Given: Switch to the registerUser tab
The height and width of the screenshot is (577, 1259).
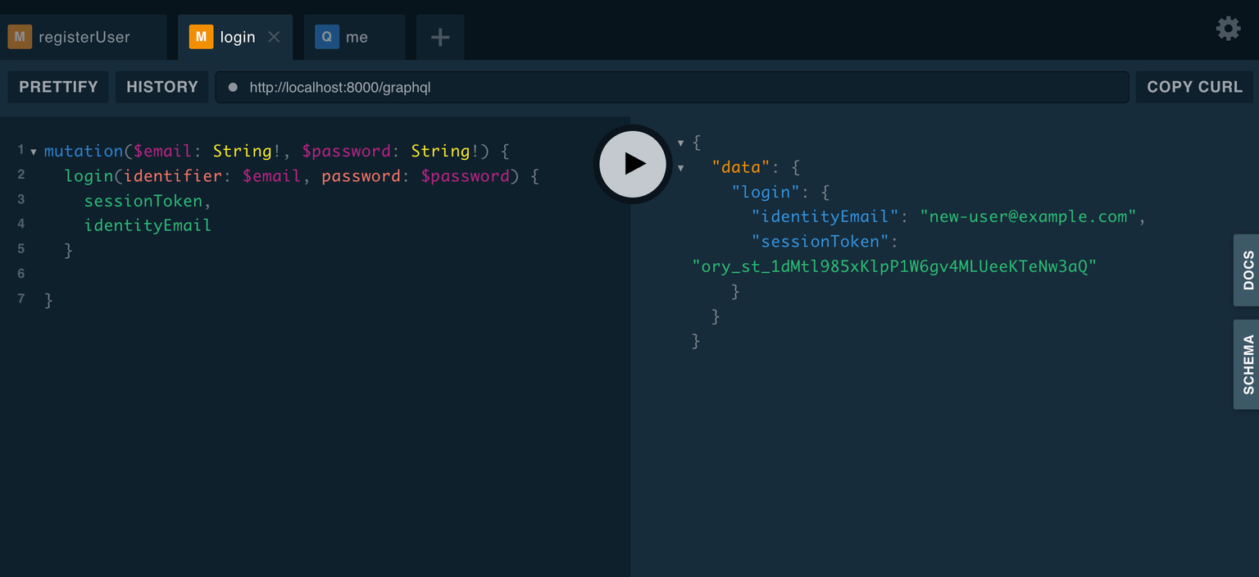Looking at the screenshot, I should tap(84, 36).
